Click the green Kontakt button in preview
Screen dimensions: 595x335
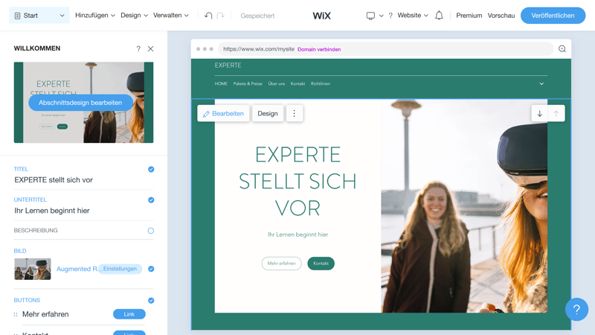[321, 264]
